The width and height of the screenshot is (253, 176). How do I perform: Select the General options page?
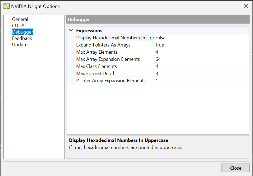point(20,19)
